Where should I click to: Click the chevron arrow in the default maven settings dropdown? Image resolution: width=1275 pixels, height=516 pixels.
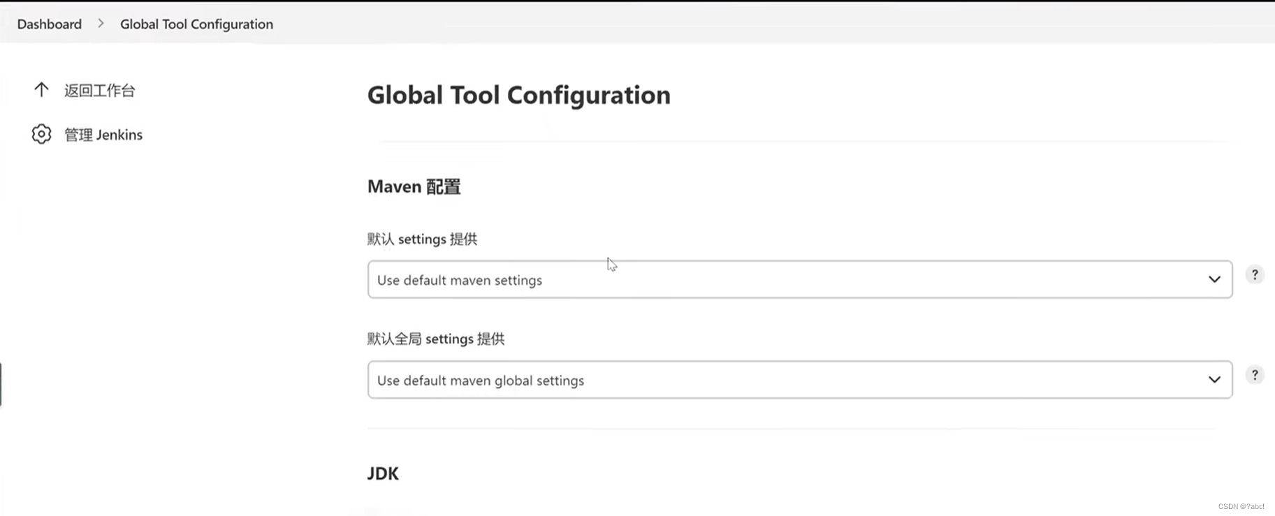[x=1214, y=279]
